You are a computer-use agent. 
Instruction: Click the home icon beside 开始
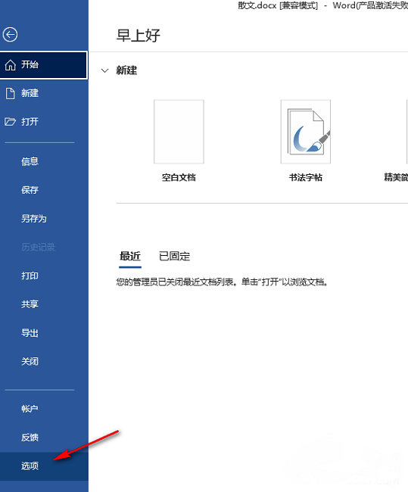click(x=11, y=65)
